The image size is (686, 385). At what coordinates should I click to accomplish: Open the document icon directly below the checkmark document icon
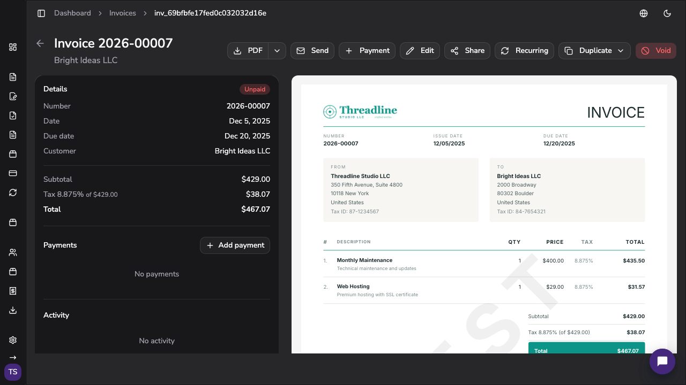(x=13, y=135)
